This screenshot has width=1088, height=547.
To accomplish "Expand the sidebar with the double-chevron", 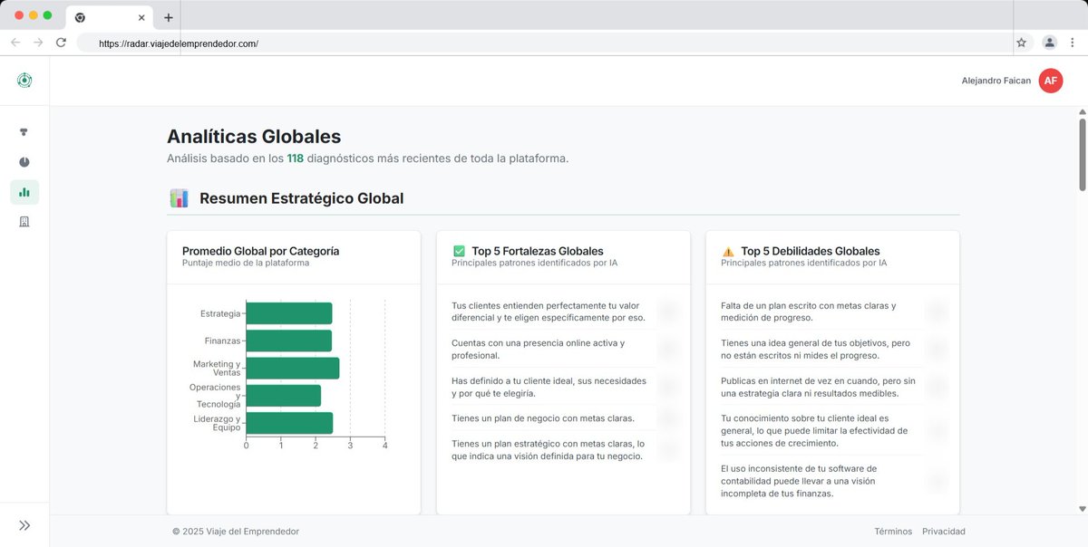I will click(24, 525).
